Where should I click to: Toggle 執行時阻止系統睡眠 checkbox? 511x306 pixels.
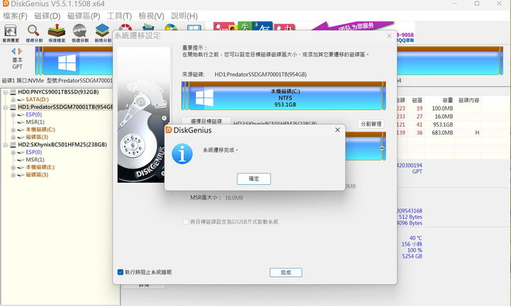pos(120,272)
